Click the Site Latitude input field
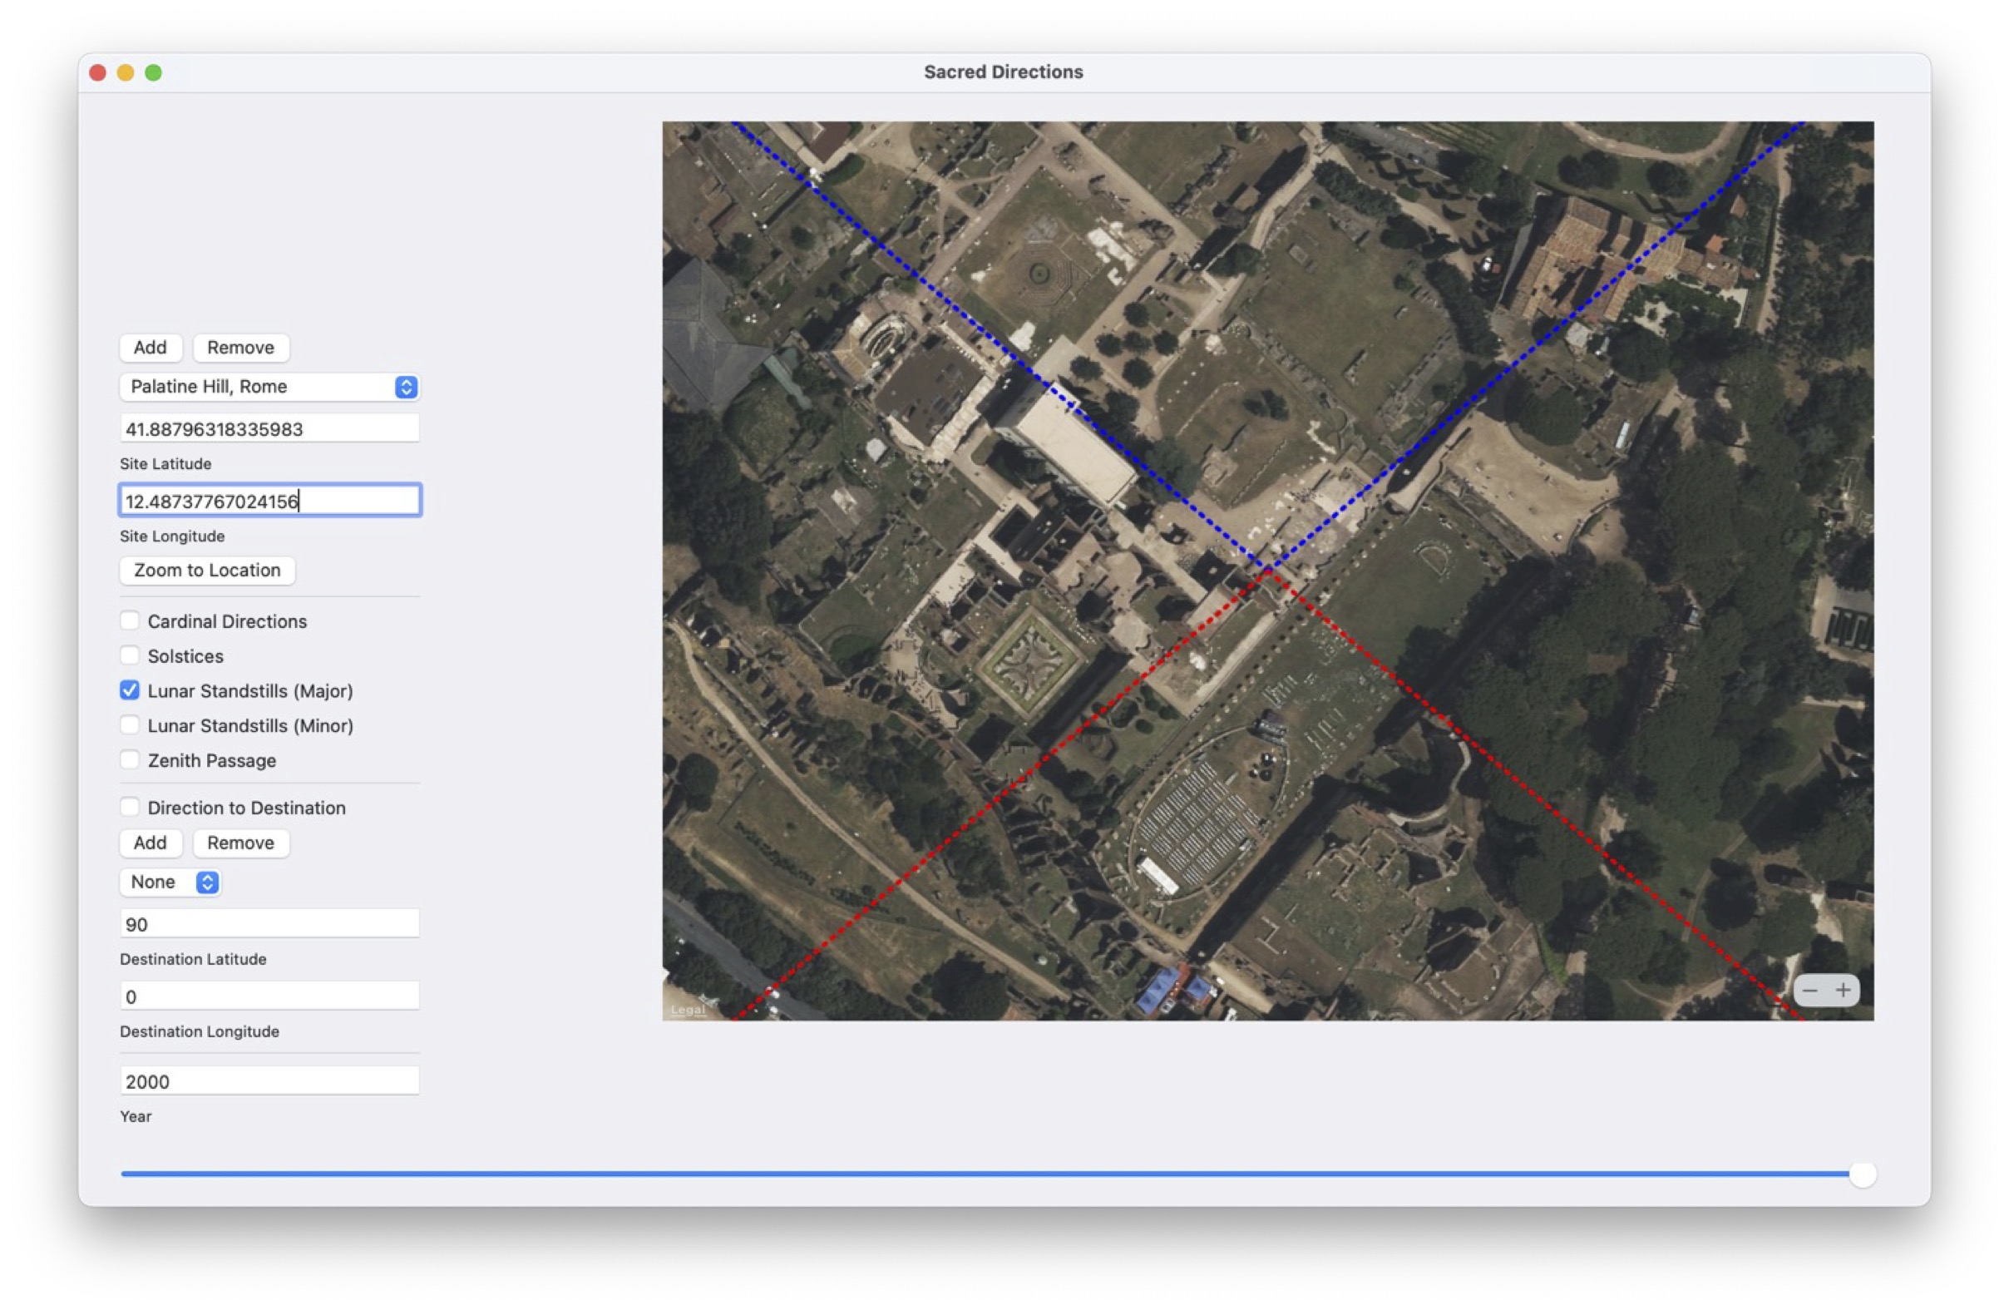The image size is (2009, 1310). click(x=270, y=429)
